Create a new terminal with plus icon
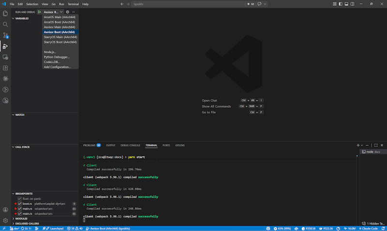 pos(358,145)
